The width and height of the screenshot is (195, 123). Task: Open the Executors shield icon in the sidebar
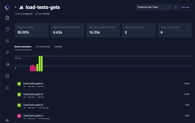point(7,41)
